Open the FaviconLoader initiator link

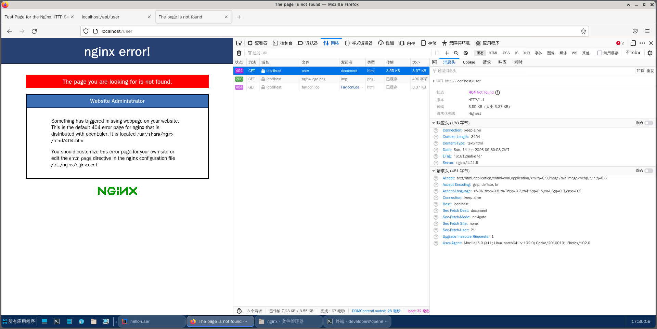click(x=352, y=87)
